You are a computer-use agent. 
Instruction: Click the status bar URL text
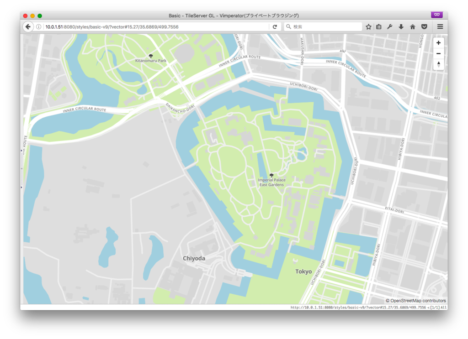(x=358, y=308)
